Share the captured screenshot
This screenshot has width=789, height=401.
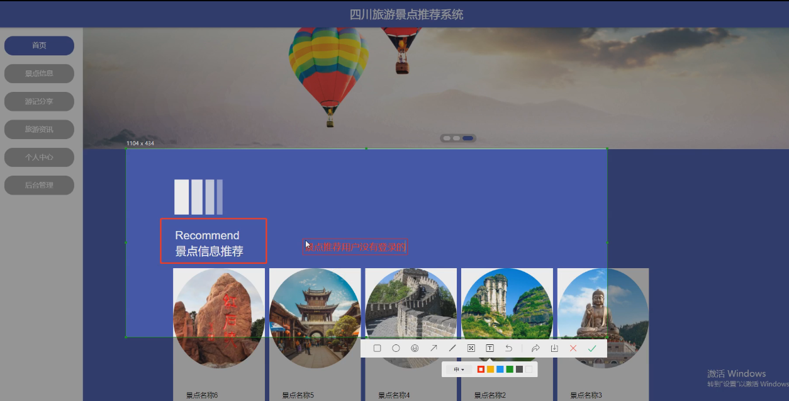pyautogui.click(x=535, y=348)
